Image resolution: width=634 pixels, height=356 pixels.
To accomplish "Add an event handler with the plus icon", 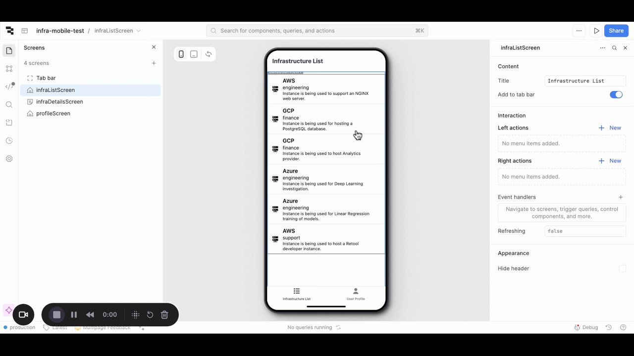I will (621, 197).
